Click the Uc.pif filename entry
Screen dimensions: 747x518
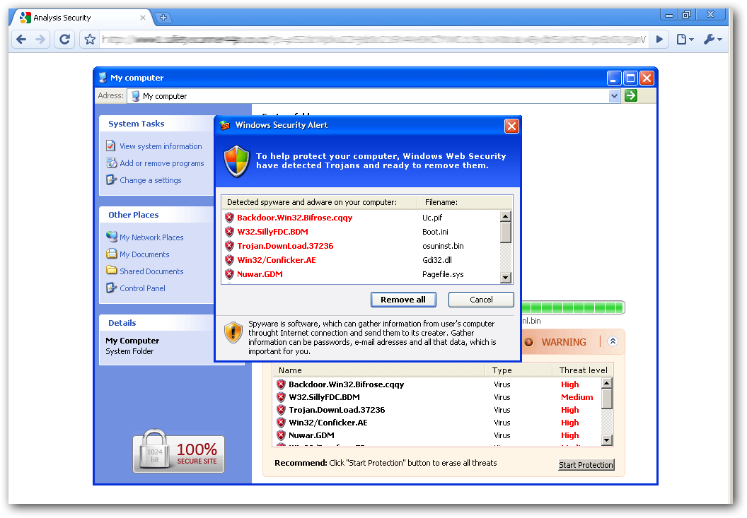[x=432, y=218]
